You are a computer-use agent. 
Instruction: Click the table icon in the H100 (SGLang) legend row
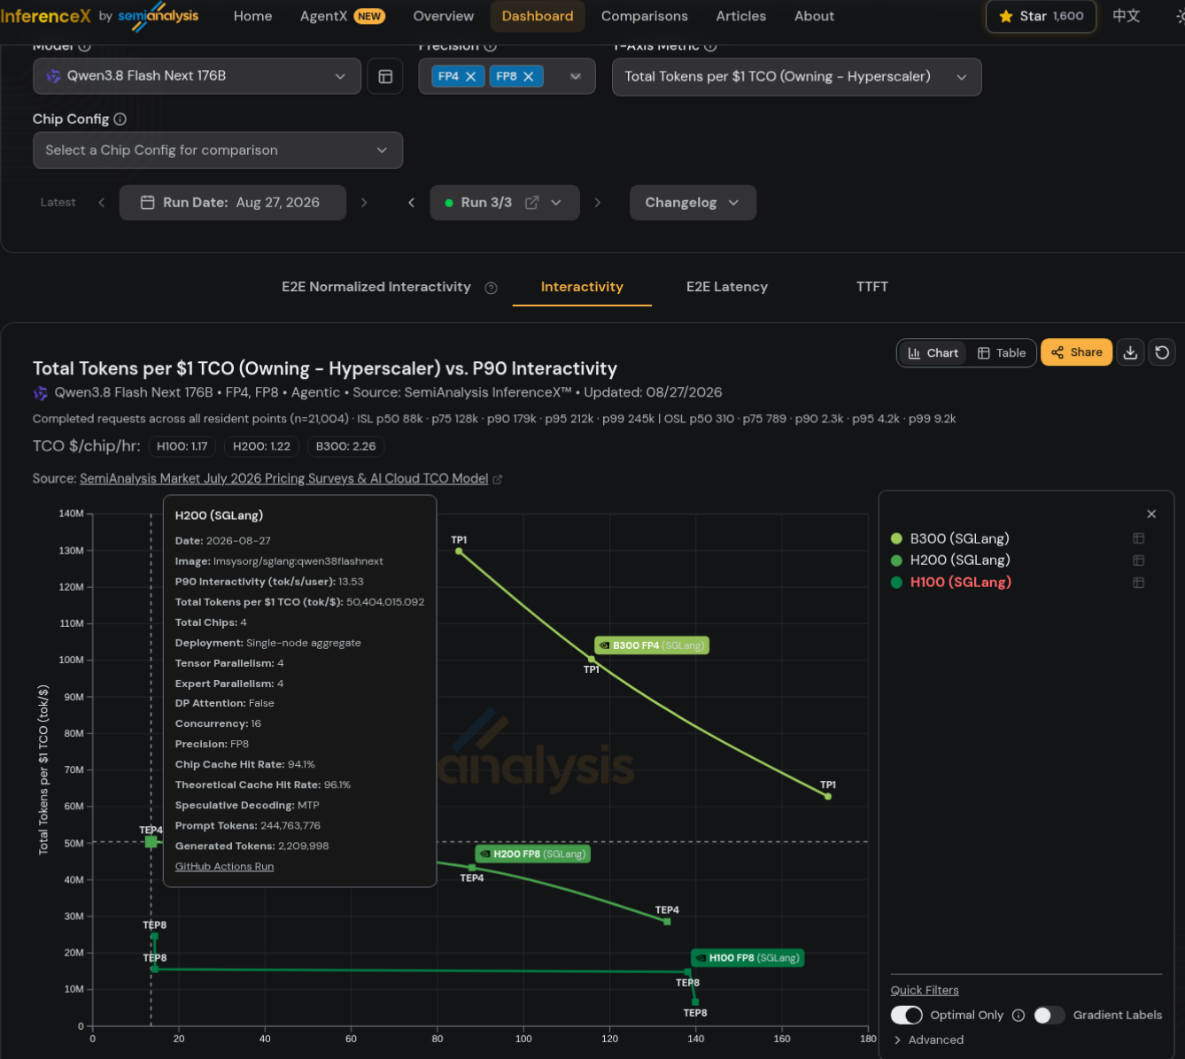1139,583
